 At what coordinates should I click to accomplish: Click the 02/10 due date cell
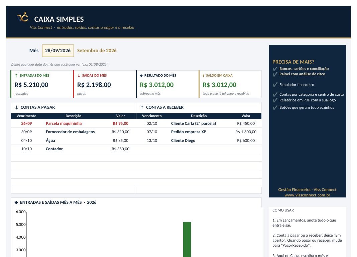(152, 123)
